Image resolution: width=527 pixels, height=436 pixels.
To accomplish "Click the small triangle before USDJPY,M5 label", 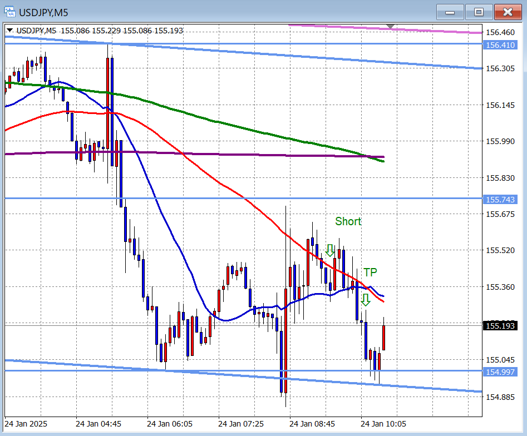I will [9, 31].
